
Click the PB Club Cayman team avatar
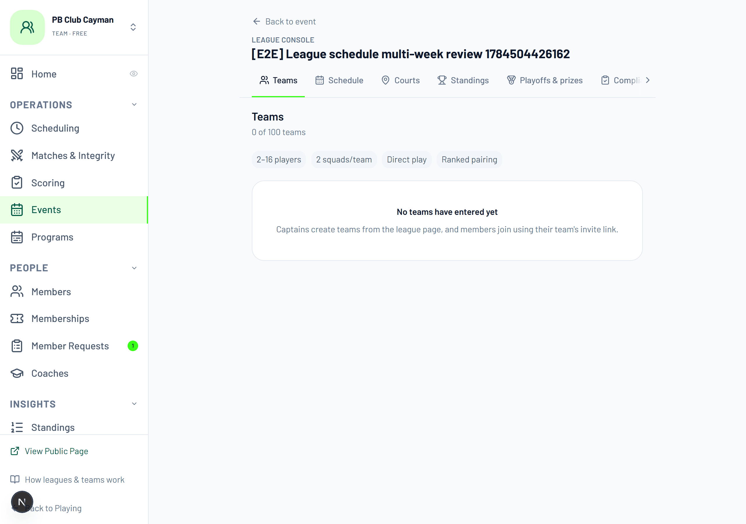[x=27, y=27]
